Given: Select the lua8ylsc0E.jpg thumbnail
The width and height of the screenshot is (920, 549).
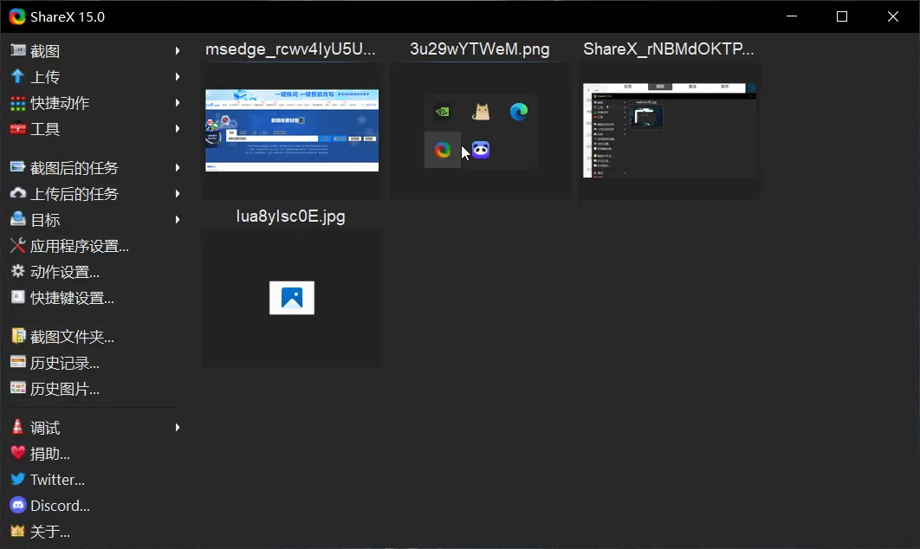Looking at the screenshot, I should 291,298.
